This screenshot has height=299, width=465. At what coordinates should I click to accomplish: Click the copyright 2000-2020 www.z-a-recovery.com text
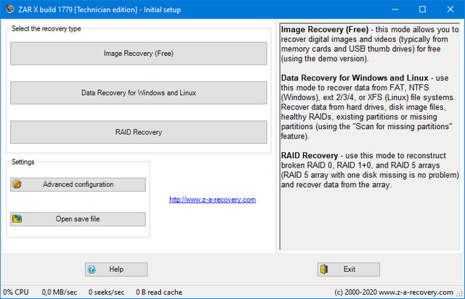tap(394, 292)
